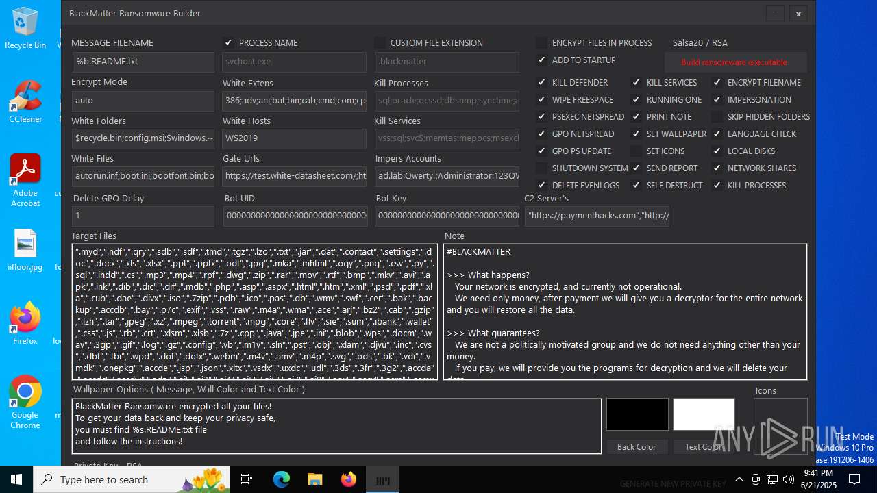Toggle the PRINT NOTE checkbox

(x=637, y=116)
